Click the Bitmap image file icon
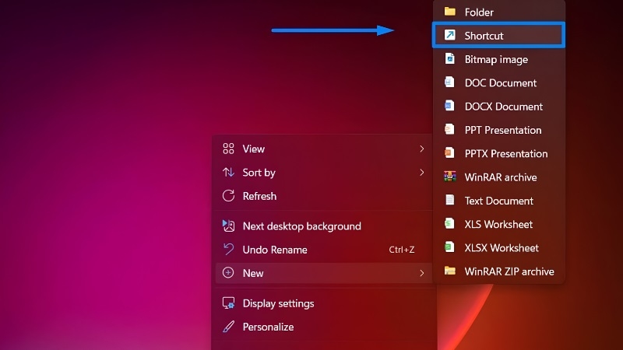 (x=450, y=59)
